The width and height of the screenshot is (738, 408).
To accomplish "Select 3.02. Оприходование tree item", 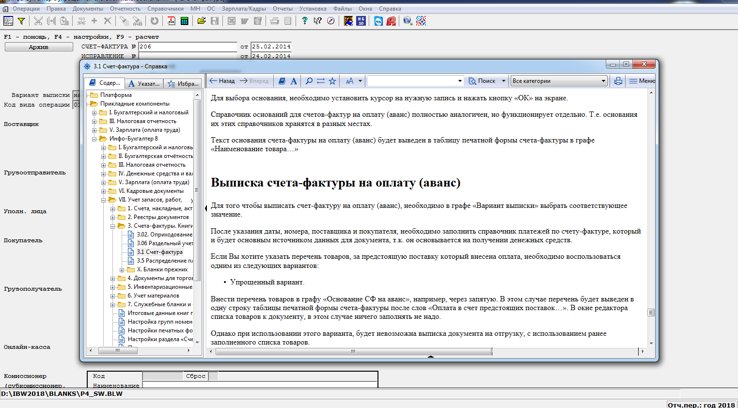I will (164, 235).
